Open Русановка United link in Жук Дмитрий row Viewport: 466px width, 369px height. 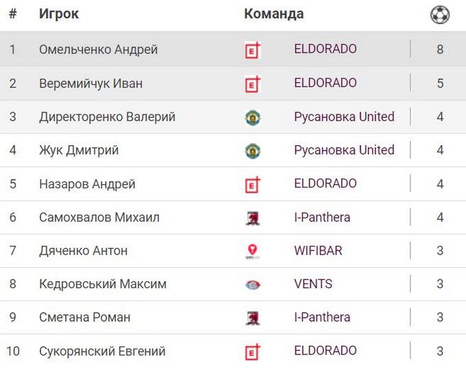point(344,150)
